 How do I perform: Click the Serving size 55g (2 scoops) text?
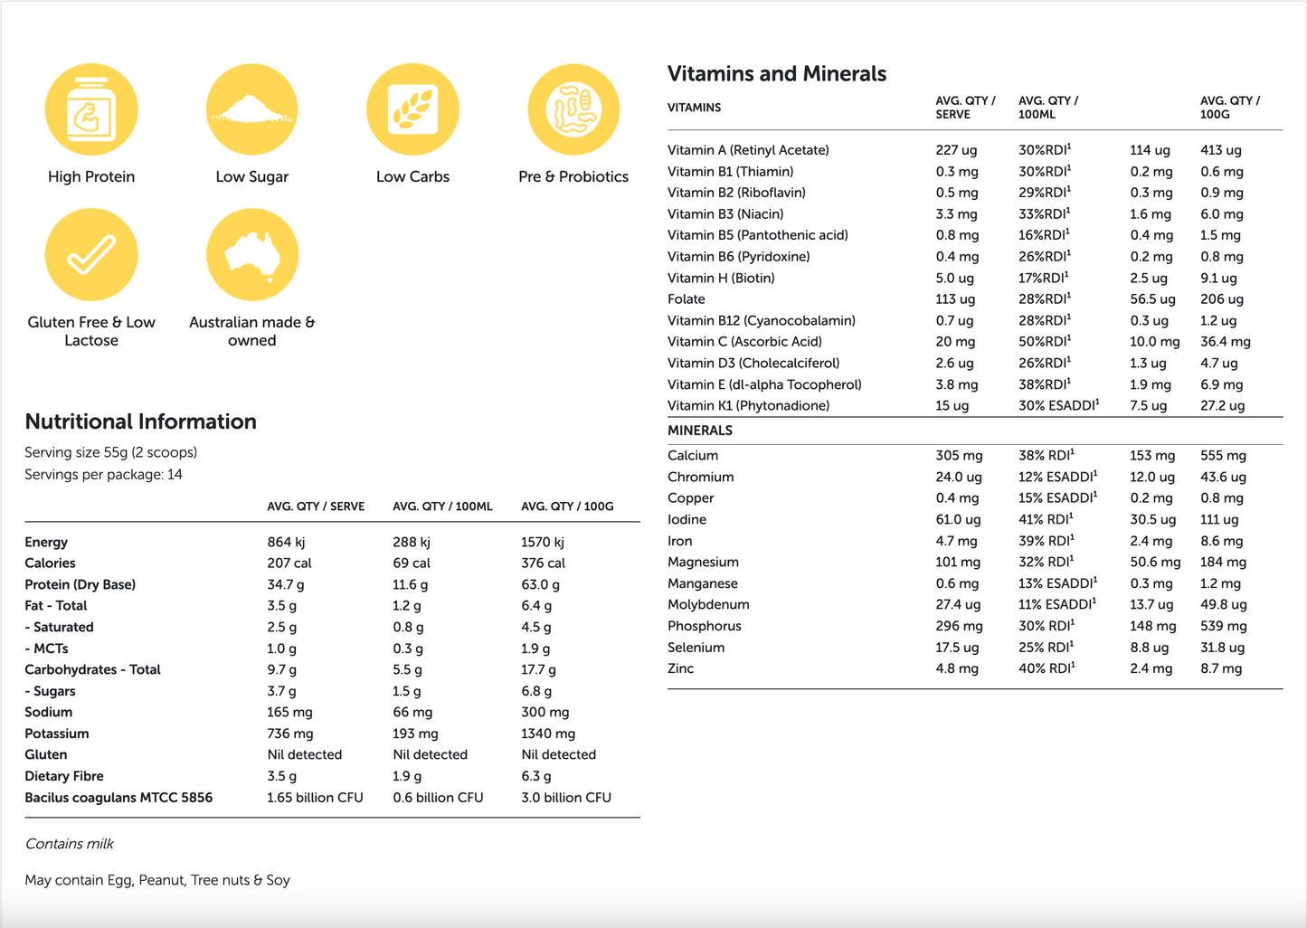click(x=110, y=452)
